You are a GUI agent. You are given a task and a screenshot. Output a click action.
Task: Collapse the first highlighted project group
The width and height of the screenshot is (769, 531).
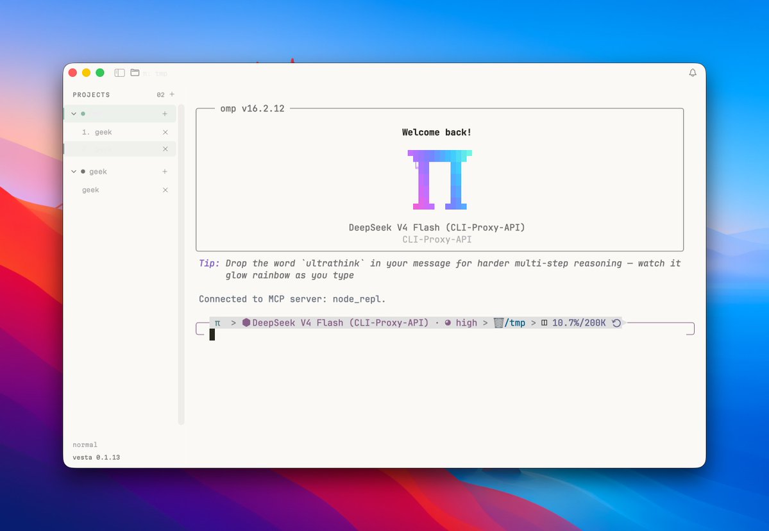tap(74, 114)
